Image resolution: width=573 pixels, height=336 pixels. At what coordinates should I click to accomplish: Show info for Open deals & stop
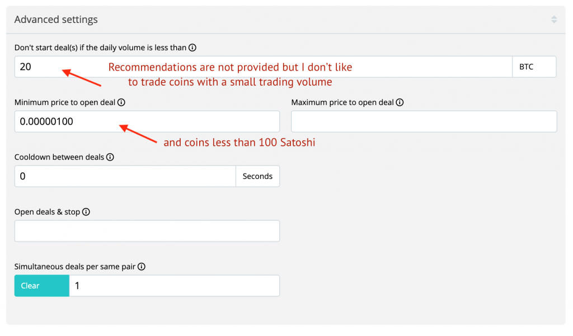(86, 212)
